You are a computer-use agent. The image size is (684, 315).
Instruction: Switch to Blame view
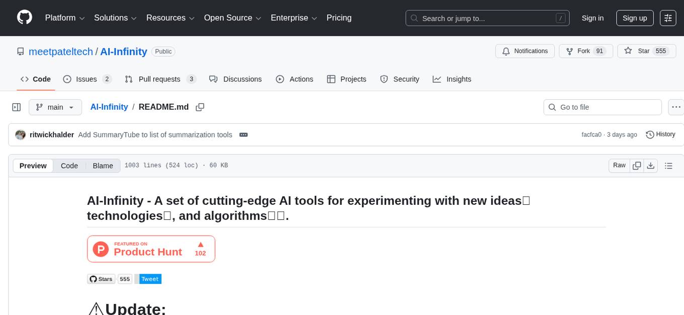103,166
